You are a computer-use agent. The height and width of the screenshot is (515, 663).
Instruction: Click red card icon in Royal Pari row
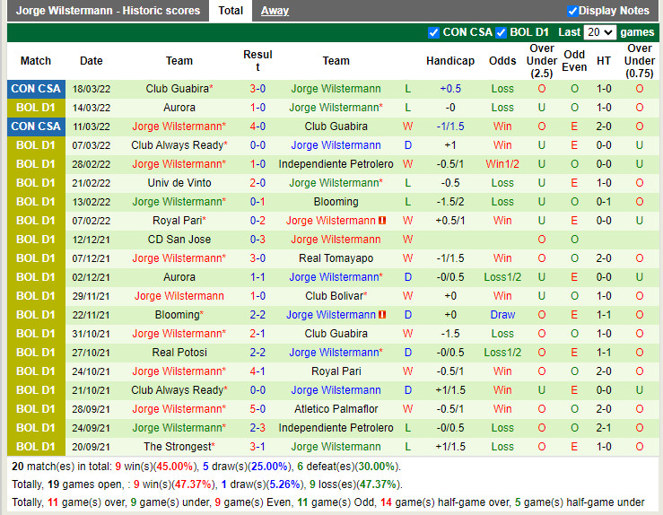click(382, 221)
